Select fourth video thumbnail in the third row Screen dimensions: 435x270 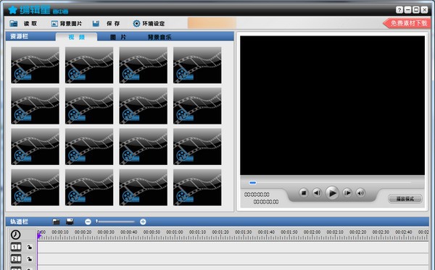pos(197,147)
